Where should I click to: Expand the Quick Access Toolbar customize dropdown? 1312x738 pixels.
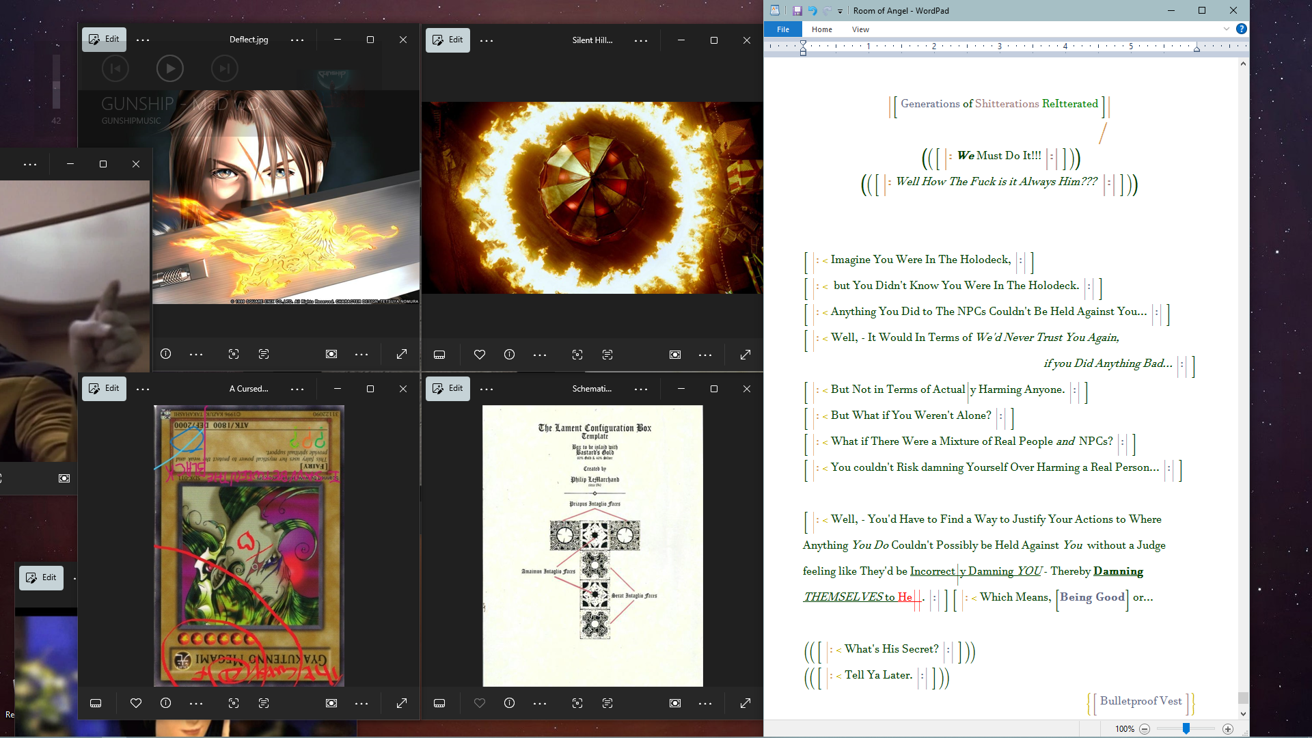(x=840, y=11)
